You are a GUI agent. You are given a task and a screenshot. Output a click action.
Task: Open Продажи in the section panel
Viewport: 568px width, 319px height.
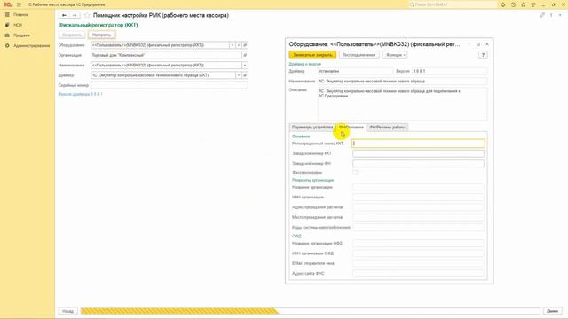(21, 35)
